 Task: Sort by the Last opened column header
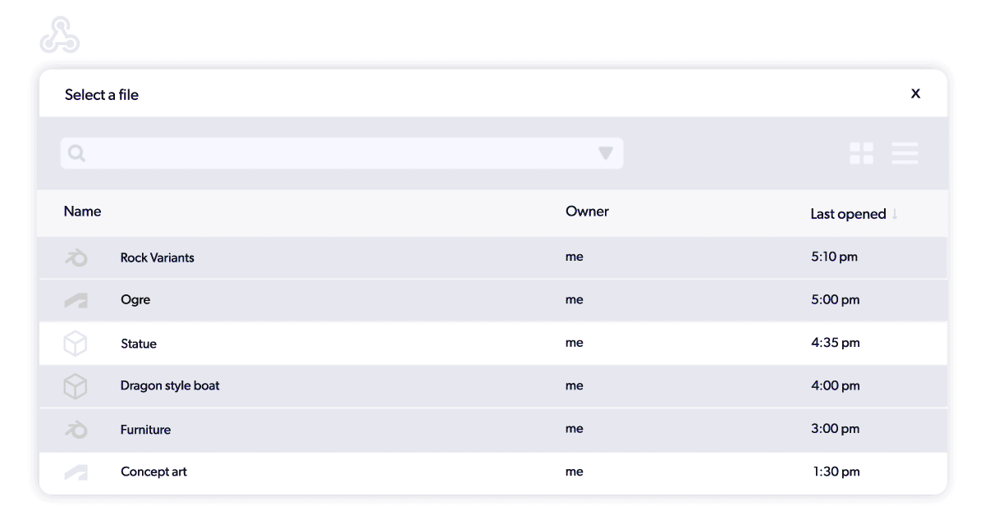click(848, 214)
